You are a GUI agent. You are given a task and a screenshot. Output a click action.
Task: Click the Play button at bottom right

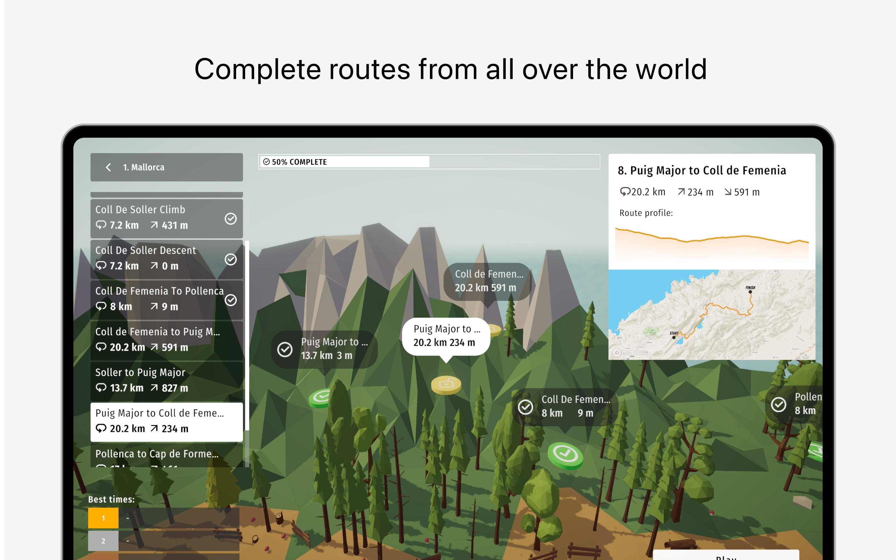click(726, 555)
